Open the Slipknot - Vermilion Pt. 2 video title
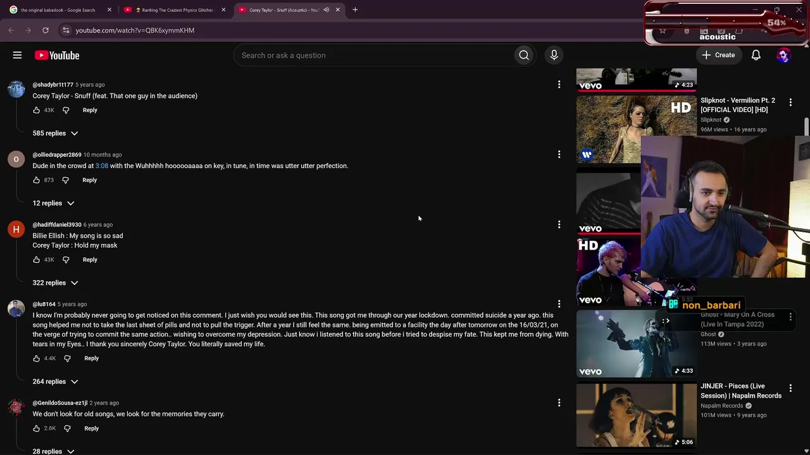This screenshot has height=455, width=810. coord(738,105)
